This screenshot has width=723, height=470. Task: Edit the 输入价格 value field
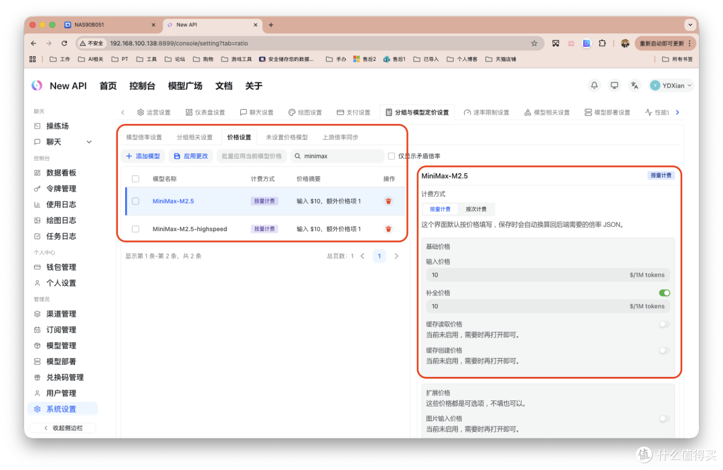548,275
